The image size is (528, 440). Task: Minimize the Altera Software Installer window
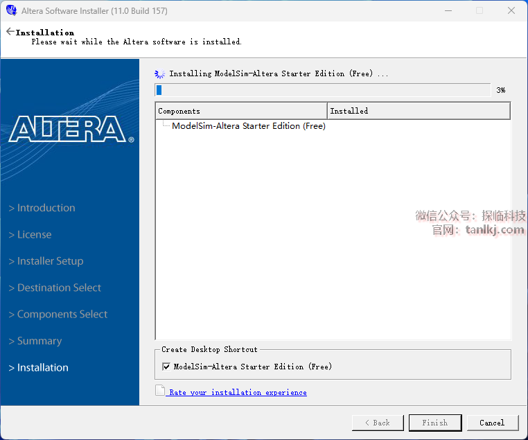[448, 11]
